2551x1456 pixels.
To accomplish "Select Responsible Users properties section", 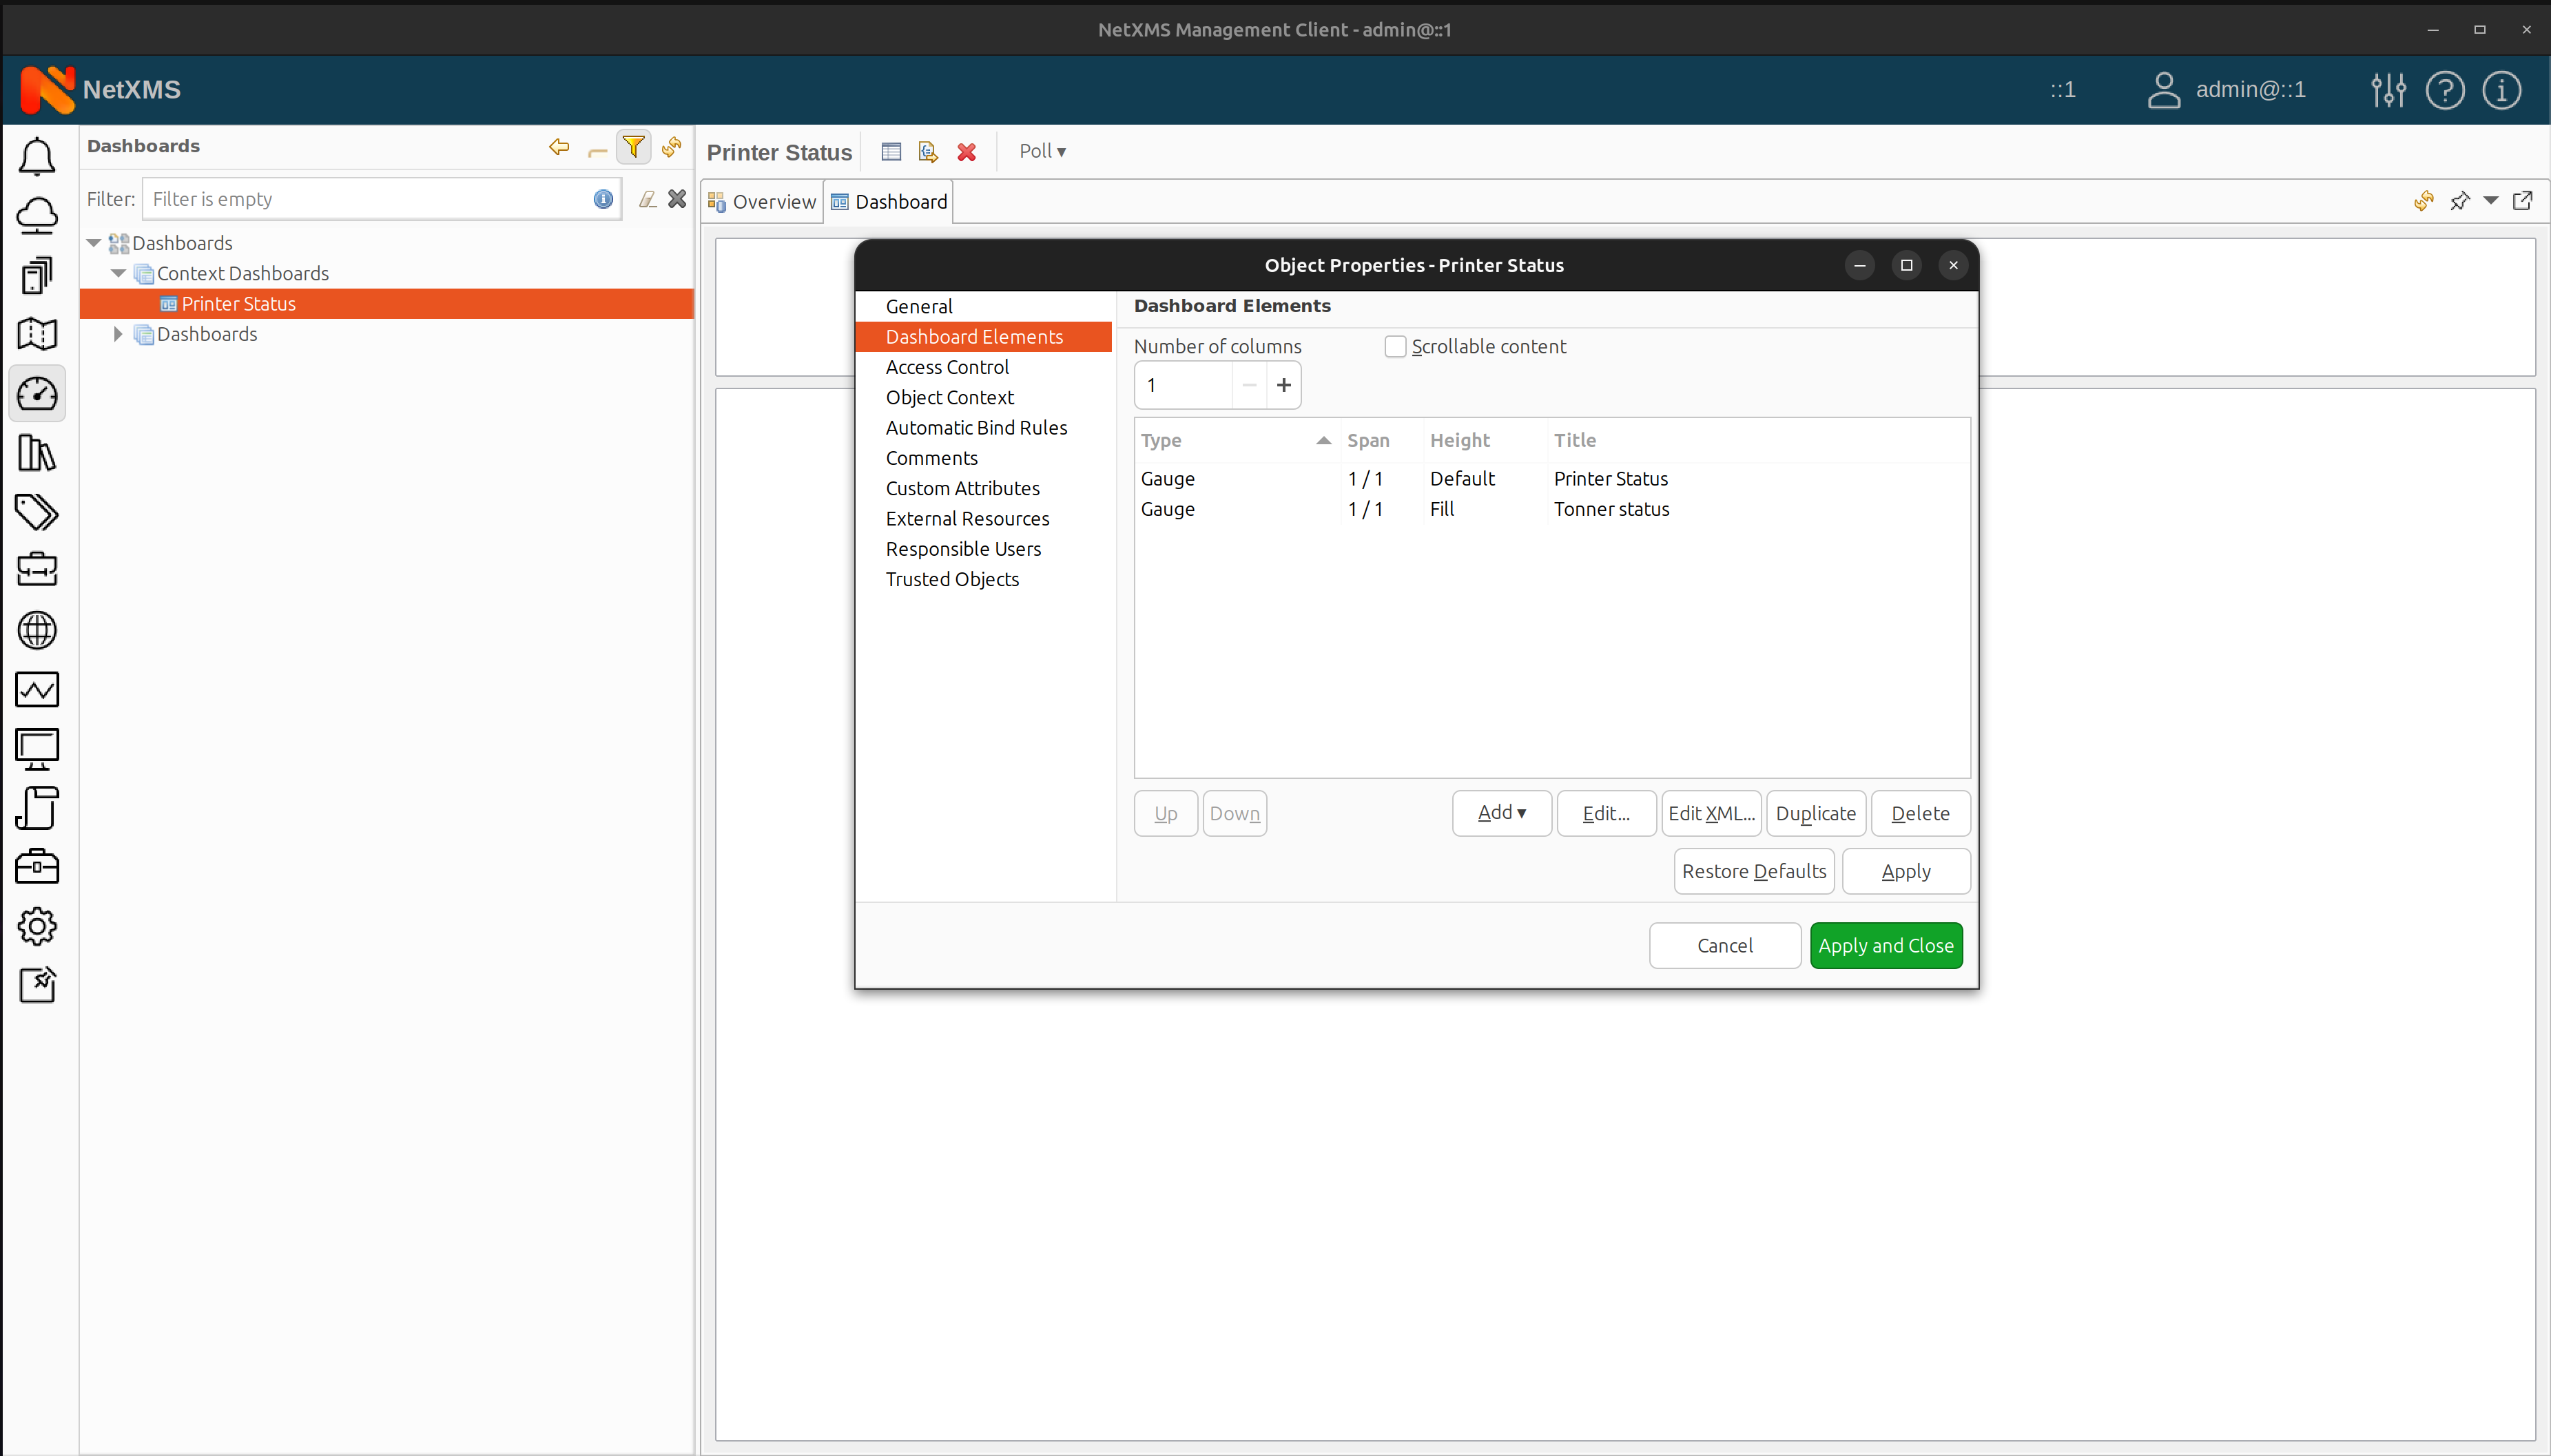I will click(x=964, y=547).
